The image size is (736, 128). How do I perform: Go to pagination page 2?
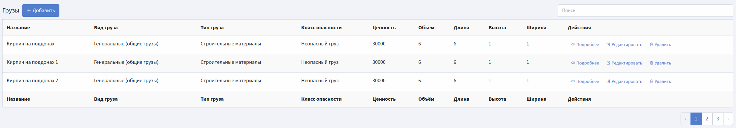click(x=707, y=119)
